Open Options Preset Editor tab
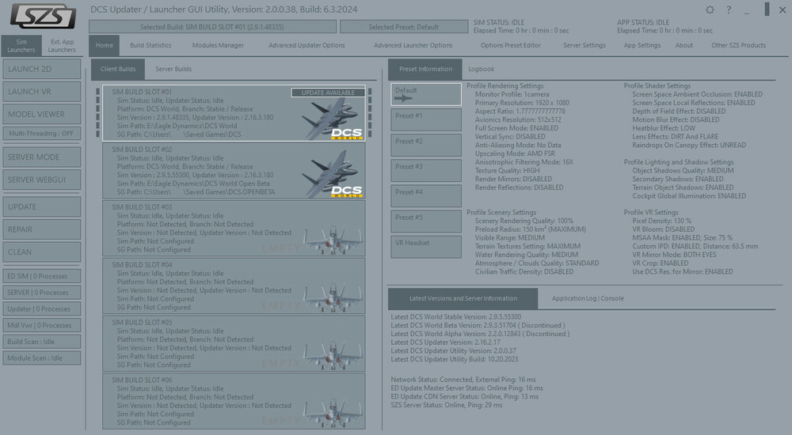This screenshot has height=435, width=792. point(511,45)
